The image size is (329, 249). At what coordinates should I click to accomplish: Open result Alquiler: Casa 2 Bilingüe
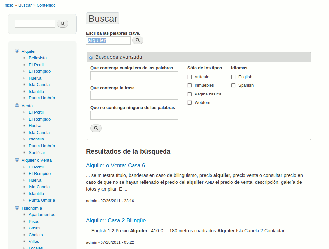coord(116,221)
